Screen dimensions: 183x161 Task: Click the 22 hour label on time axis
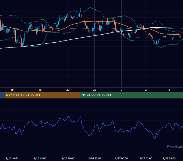[95, 90]
